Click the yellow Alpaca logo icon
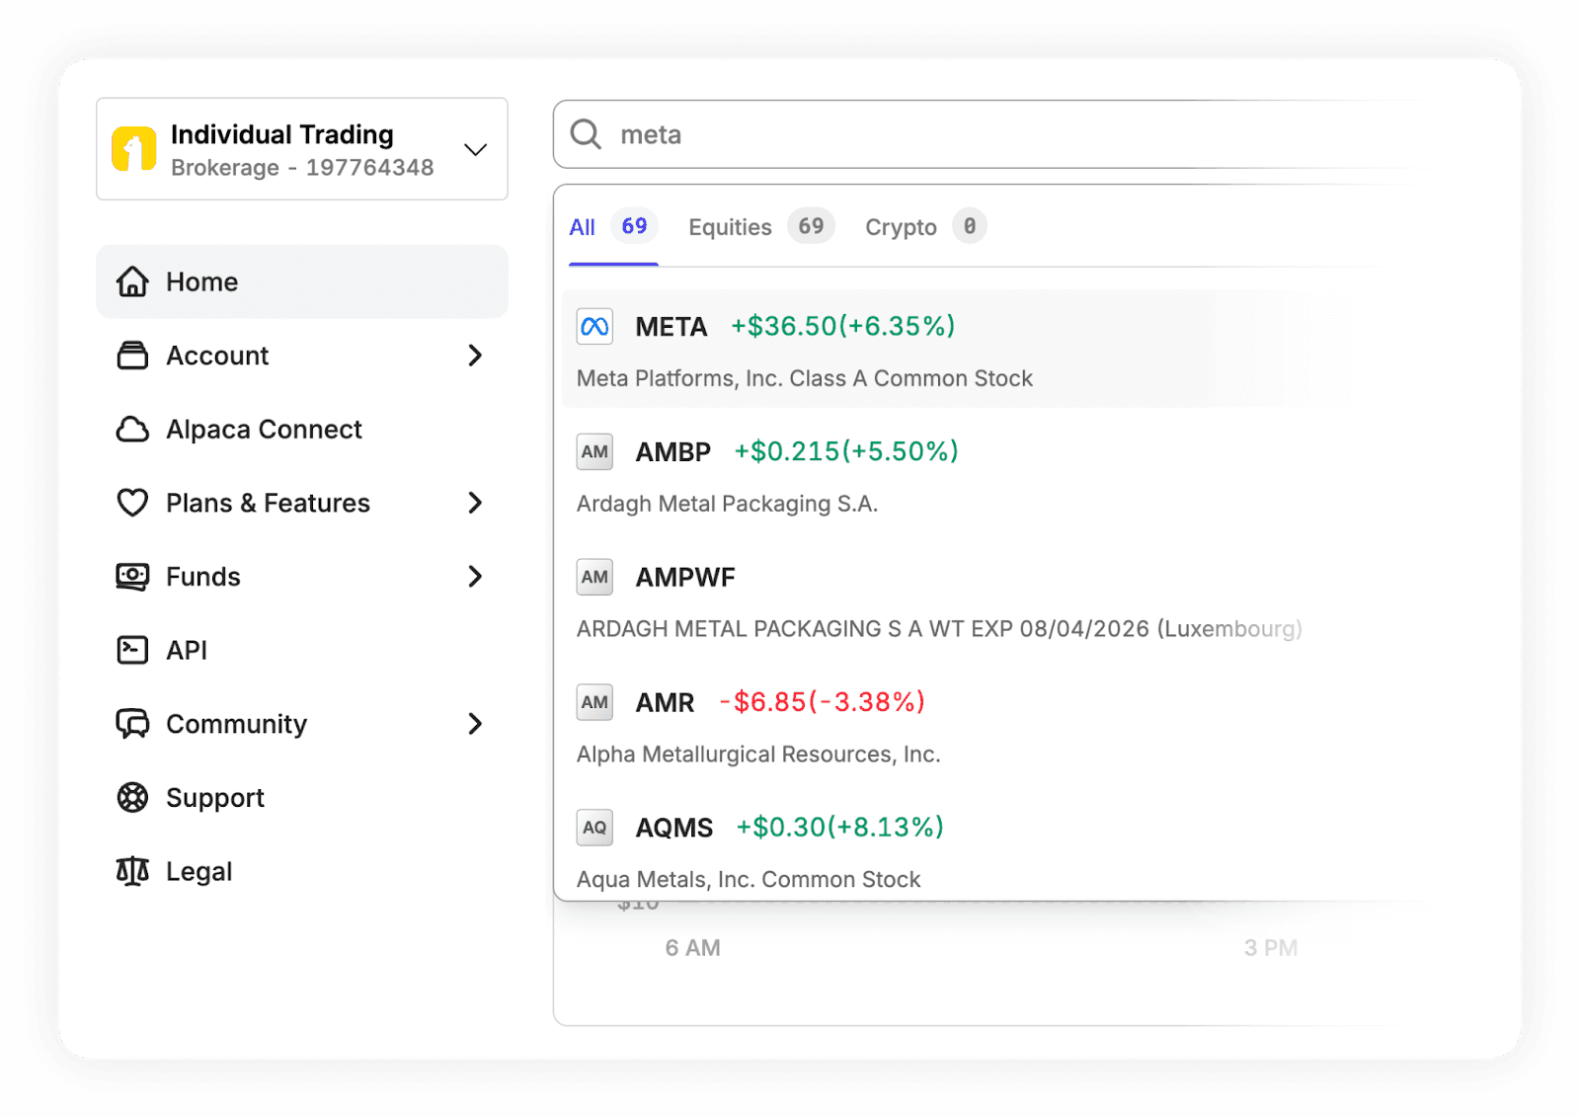The image size is (1580, 1117). 133,149
